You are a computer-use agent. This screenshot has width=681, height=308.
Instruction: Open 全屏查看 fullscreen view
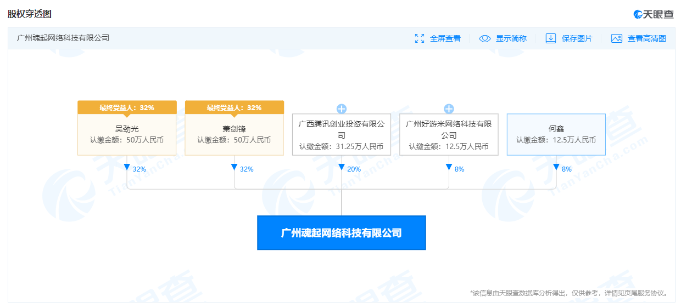[445, 38]
